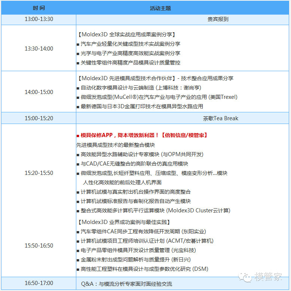Select the 16:50-17:00 time cell
Viewport: 291px width, 291px height.
click(x=39, y=283)
